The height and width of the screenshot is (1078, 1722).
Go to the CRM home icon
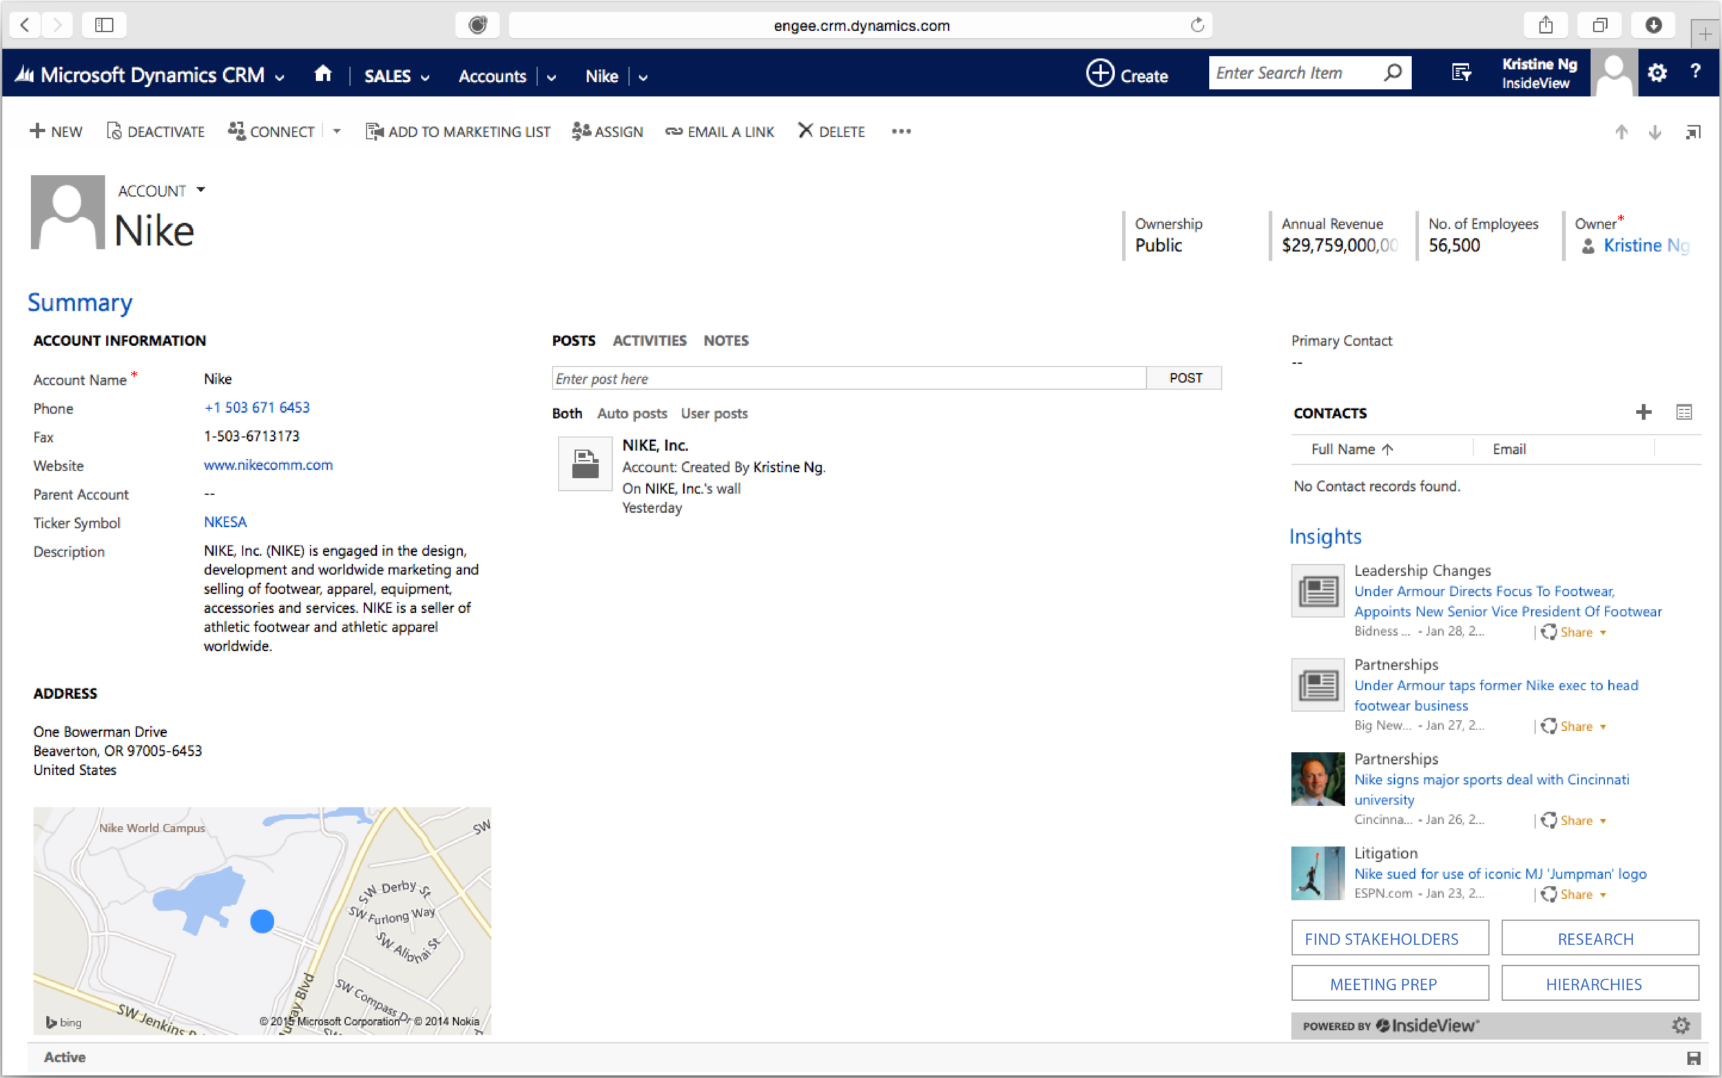(323, 74)
